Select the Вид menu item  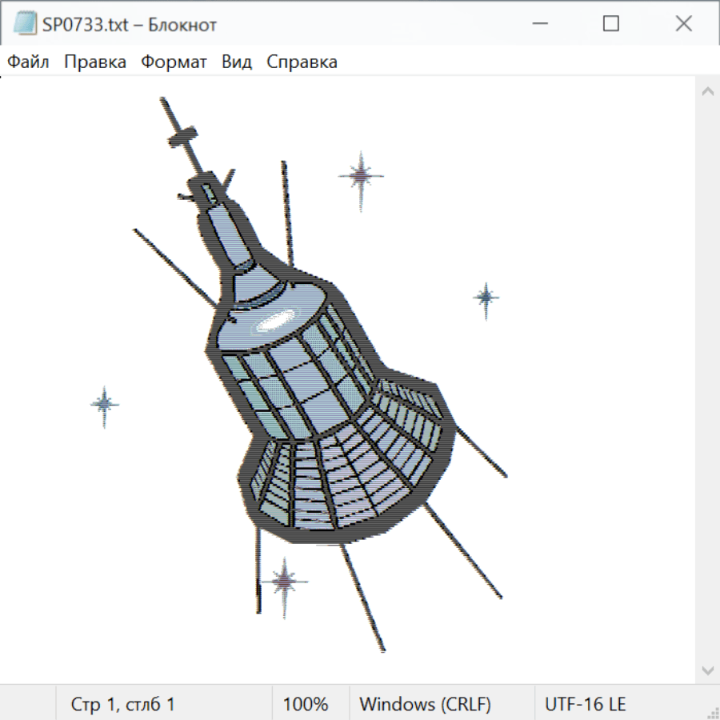[237, 62]
